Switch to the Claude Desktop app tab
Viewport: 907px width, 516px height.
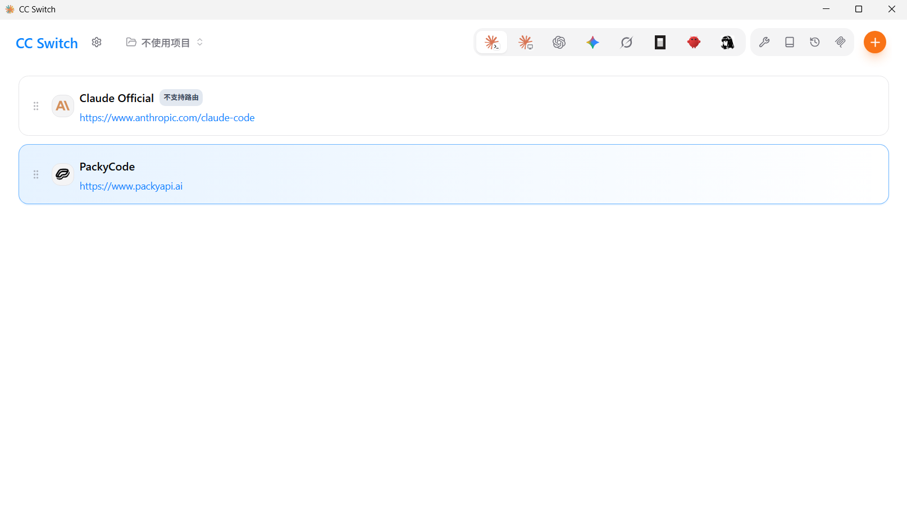tap(526, 42)
